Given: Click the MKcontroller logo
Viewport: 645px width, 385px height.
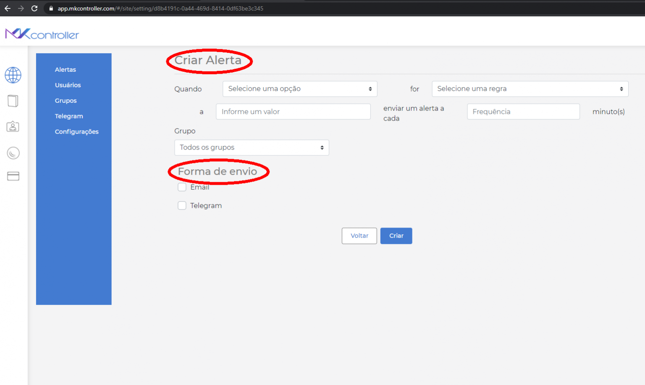Looking at the screenshot, I should pyautogui.click(x=42, y=33).
